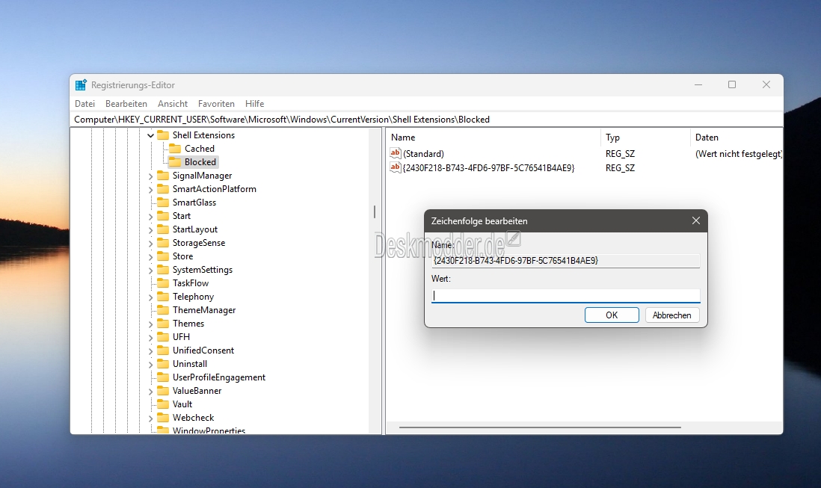Expand the ValueBanner key
Viewport: 821px width, 488px height.
(x=151, y=392)
